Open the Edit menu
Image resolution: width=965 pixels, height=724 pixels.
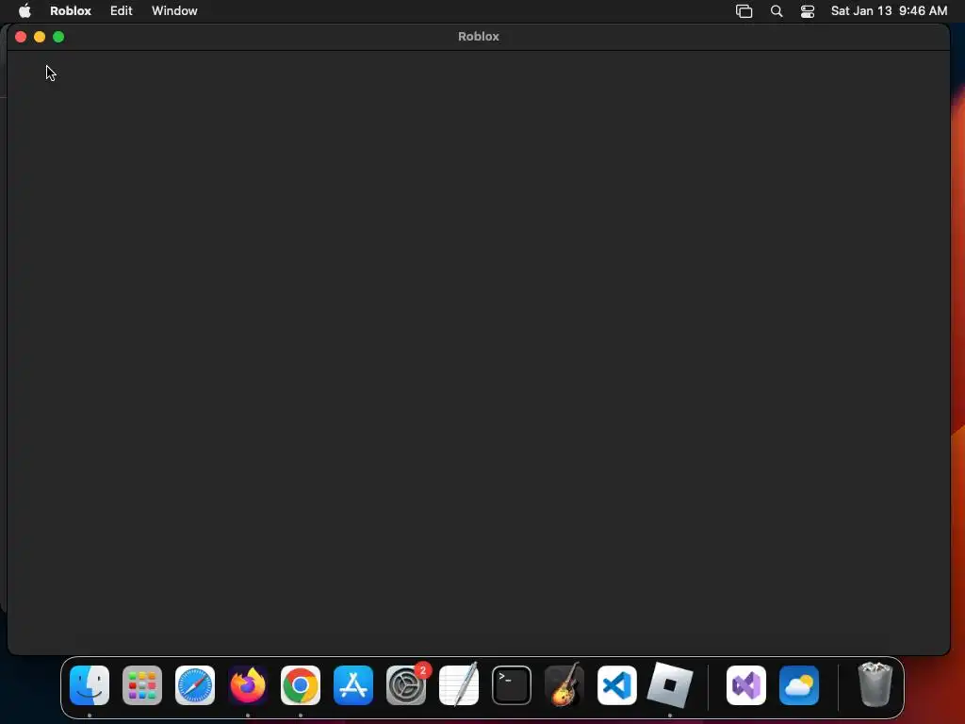coord(122,10)
